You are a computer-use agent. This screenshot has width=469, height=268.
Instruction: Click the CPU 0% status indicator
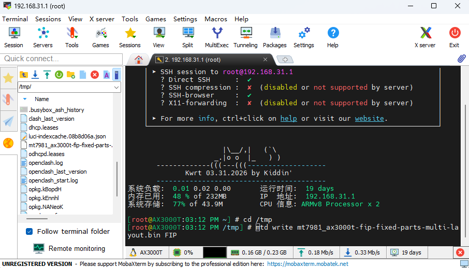point(183,253)
